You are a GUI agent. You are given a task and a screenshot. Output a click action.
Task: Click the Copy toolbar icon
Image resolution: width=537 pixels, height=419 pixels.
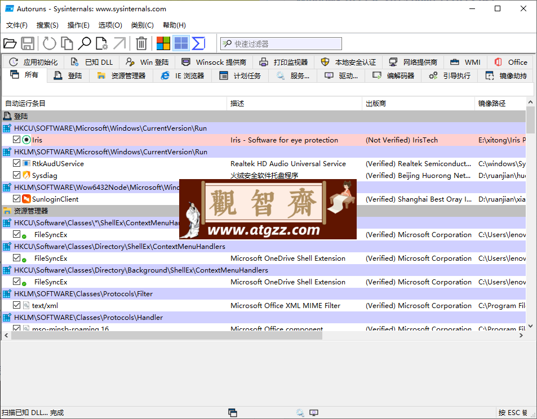coord(67,43)
